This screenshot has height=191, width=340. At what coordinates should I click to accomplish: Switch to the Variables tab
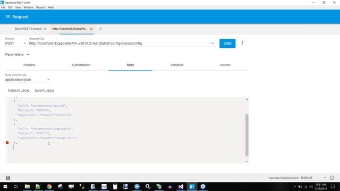click(x=177, y=65)
